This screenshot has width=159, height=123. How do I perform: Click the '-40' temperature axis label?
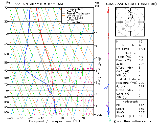coord(10,118)
